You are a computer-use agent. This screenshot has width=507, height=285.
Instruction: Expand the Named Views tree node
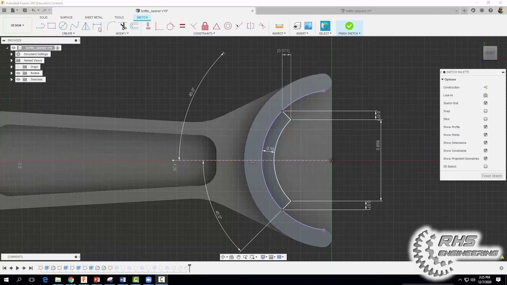pos(11,61)
